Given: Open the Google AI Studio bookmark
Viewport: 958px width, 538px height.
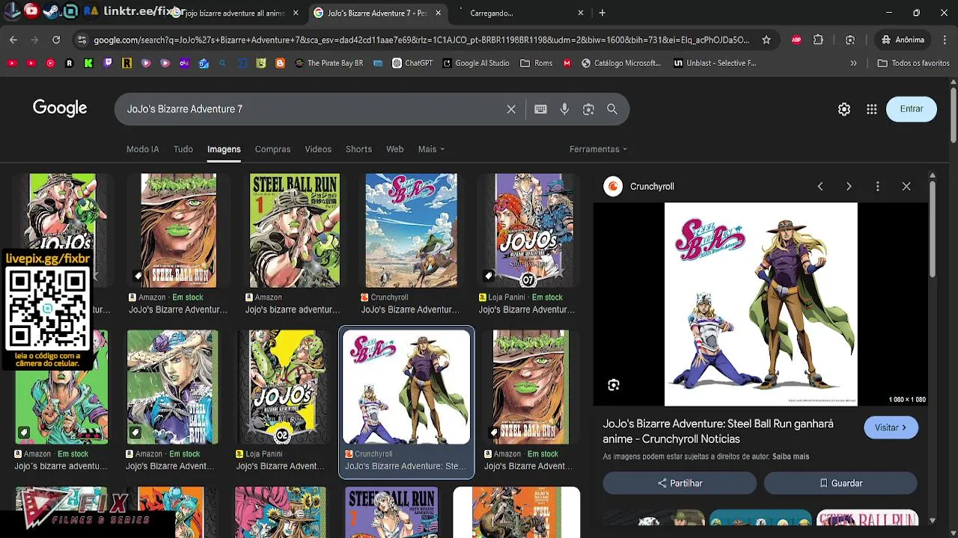Looking at the screenshot, I should pos(476,64).
